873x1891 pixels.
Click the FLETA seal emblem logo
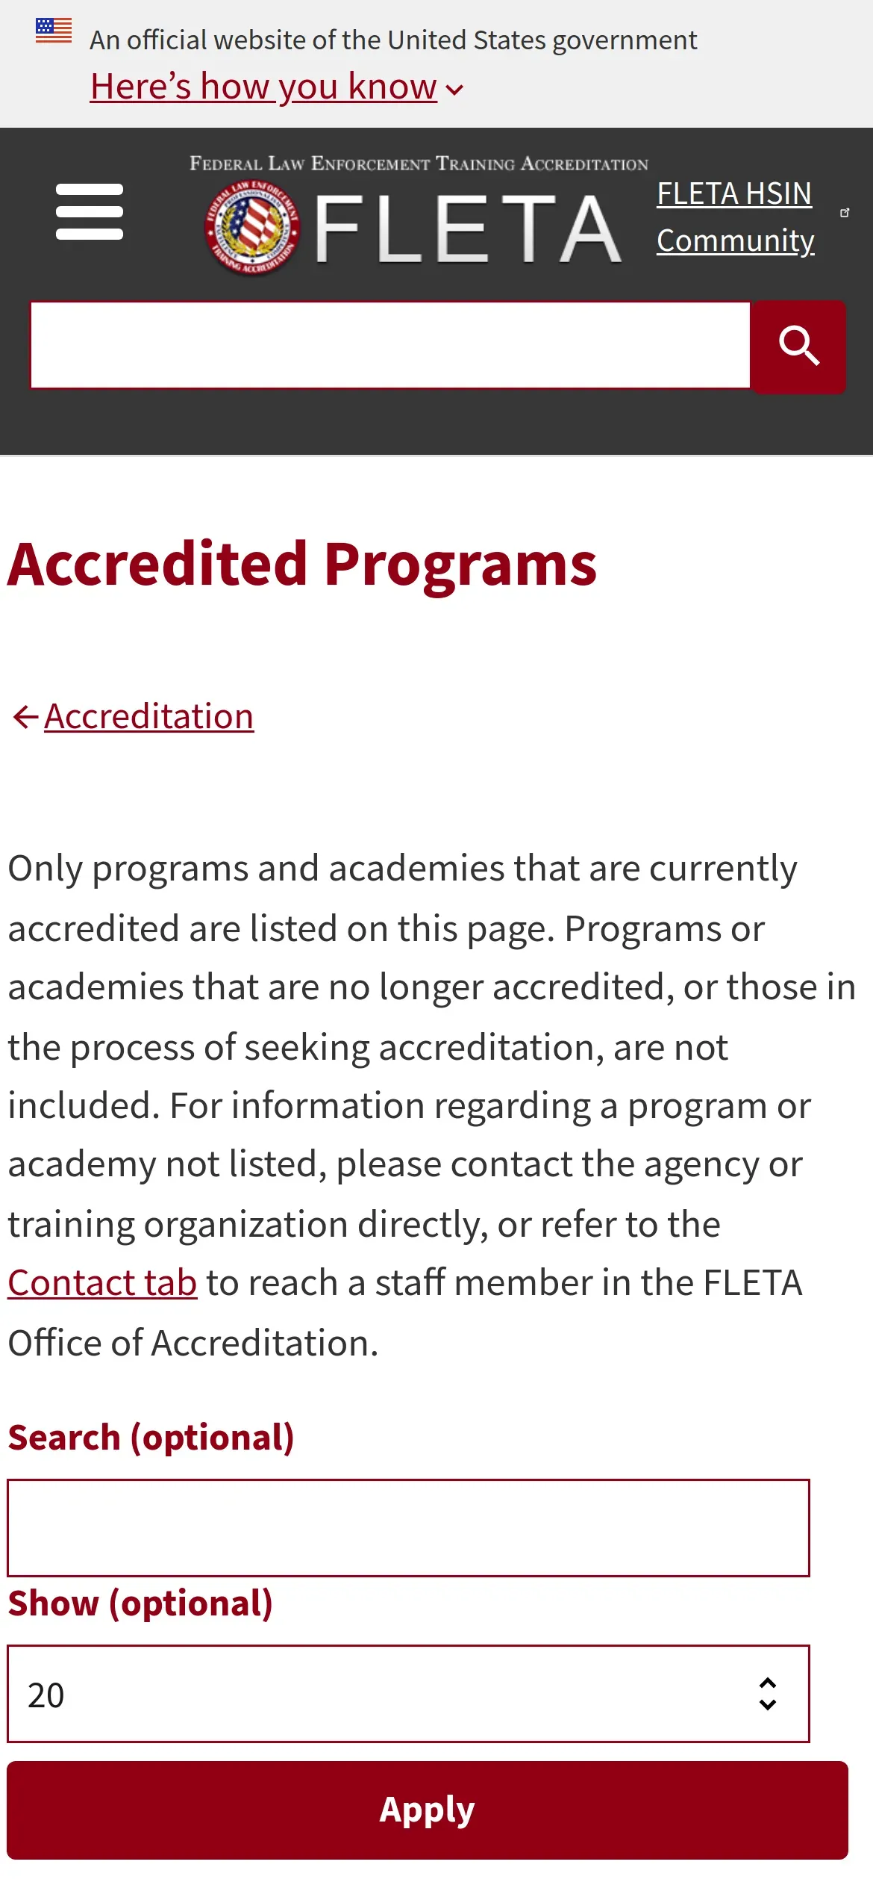pos(252,228)
